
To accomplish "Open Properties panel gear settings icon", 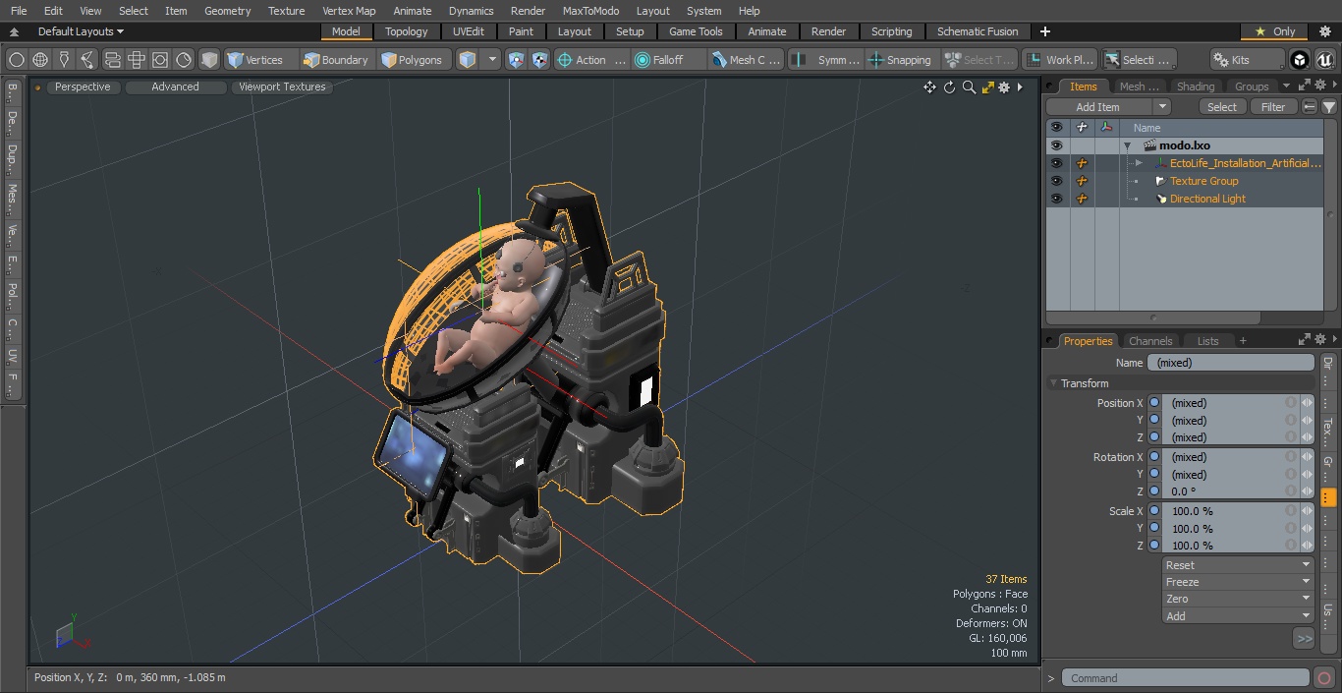I will tap(1319, 340).
